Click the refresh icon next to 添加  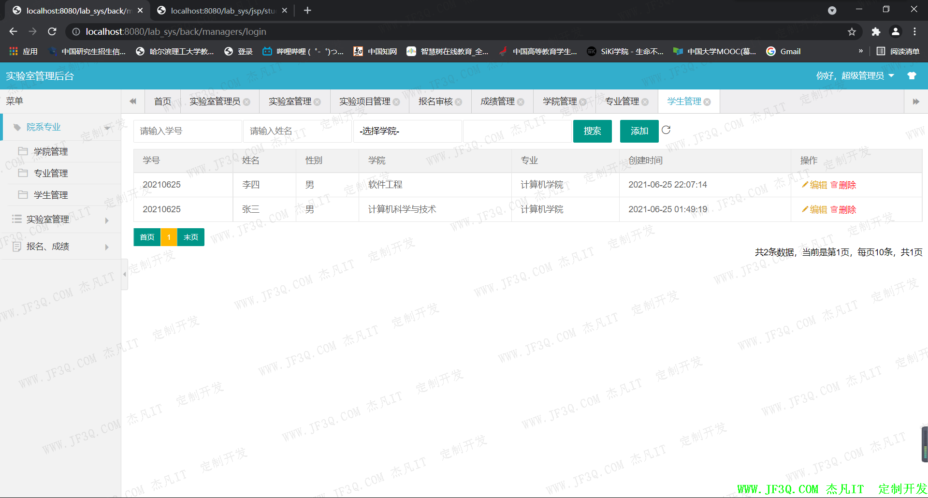(666, 130)
